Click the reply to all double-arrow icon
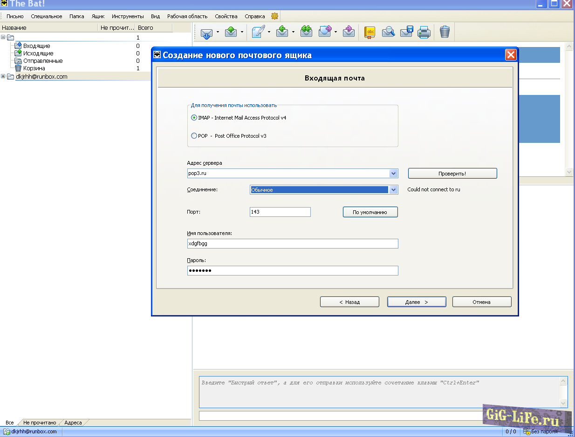Screen dimensions: 575x437 pos(306,32)
